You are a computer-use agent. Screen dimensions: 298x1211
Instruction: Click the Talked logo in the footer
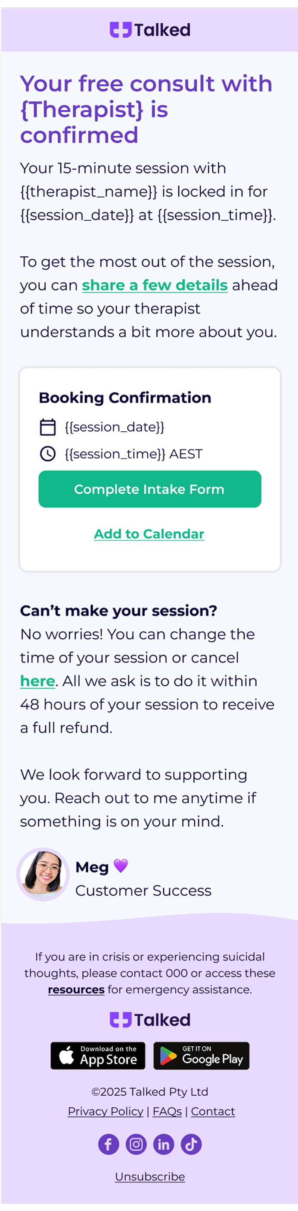click(150, 1020)
